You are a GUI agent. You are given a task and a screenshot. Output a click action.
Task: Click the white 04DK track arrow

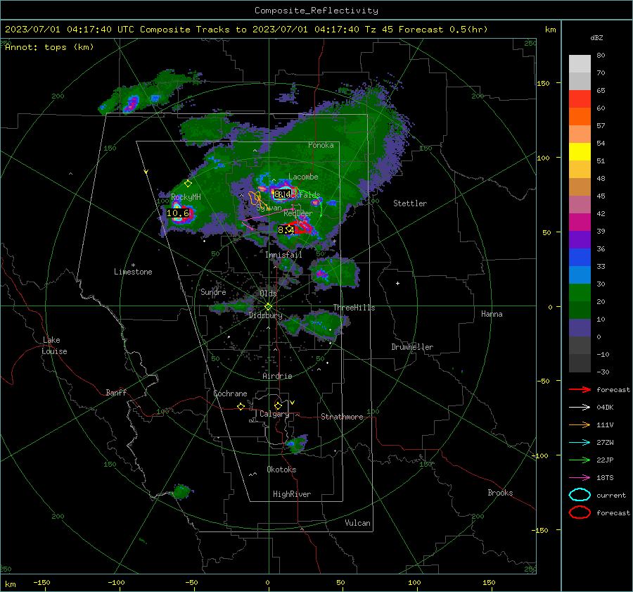580,408
